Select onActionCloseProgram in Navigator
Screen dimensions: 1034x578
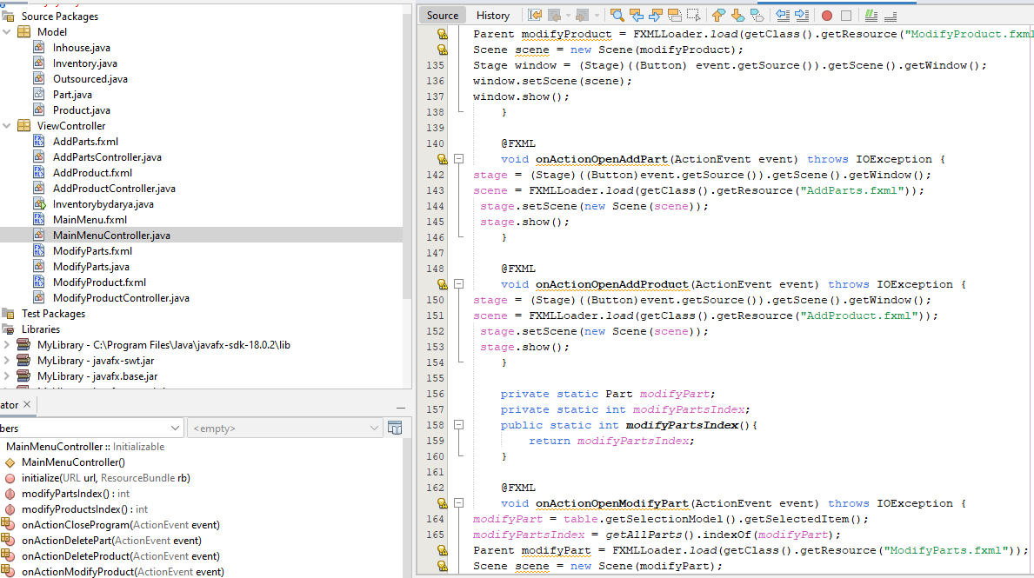pyautogui.click(x=121, y=525)
